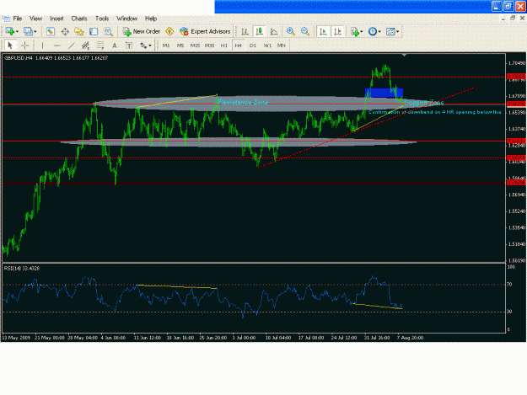Image resolution: width=527 pixels, height=395 pixels.
Task: Toggle the Expert Advisors button
Action: 205,31
